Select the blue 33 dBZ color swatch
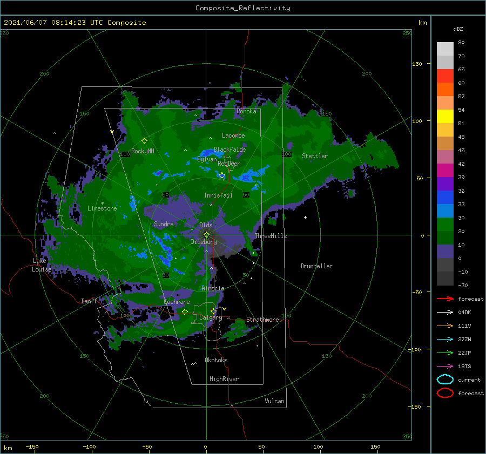This screenshot has height=454, width=486. coord(445,211)
